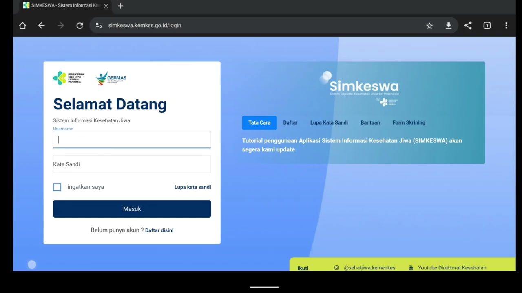Click the 'Selamat Datang' heading
The width and height of the screenshot is (522, 293).
tap(110, 104)
